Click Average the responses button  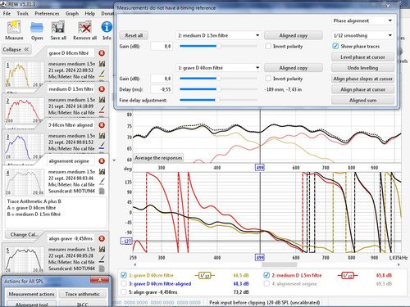(x=158, y=158)
